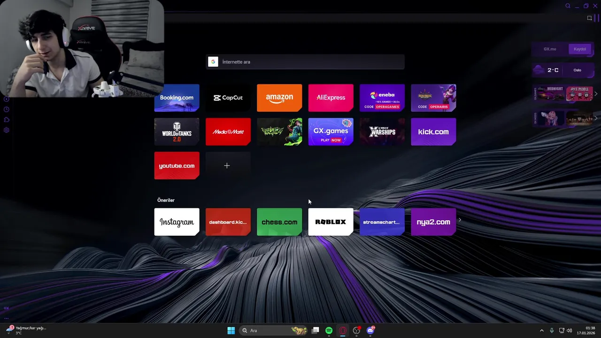Open the Roblox suggestion tile
Image resolution: width=601 pixels, height=338 pixels.
[x=331, y=222]
